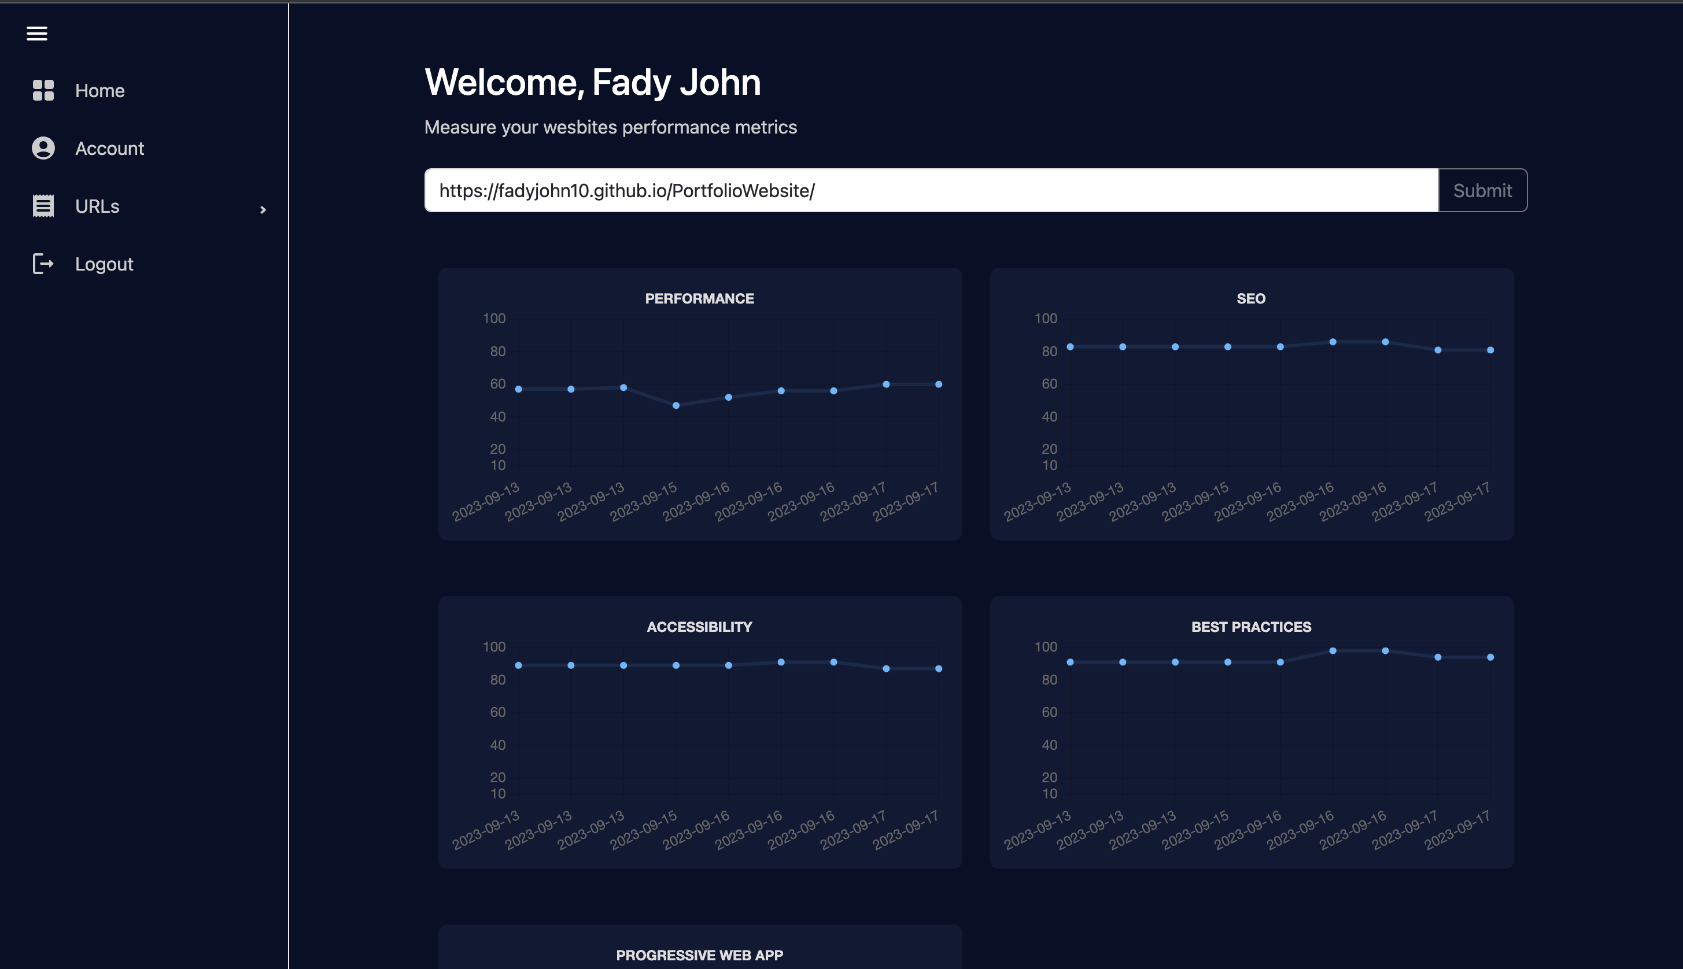Click Logout in the sidebar
This screenshot has height=969, width=1683.
104,264
